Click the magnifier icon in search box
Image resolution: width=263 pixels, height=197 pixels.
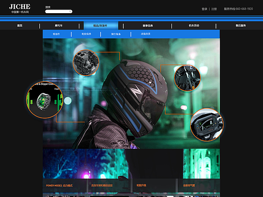tap(70, 12)
